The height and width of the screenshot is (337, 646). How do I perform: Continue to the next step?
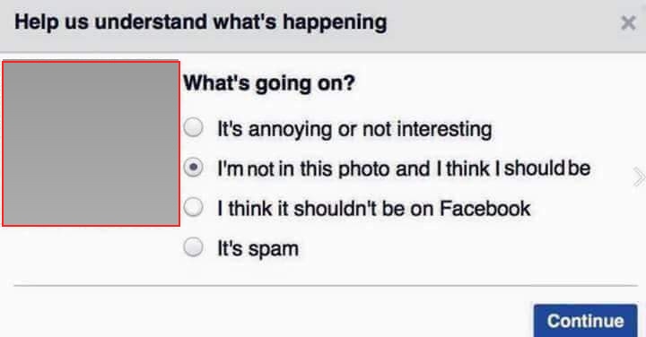[x=585, y=321]
